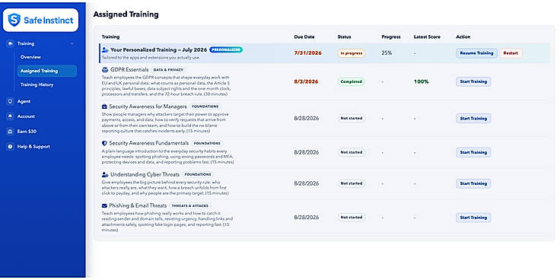This screenshot has width=560, height=280.
Task: Open the Account section
Action: 26,116
